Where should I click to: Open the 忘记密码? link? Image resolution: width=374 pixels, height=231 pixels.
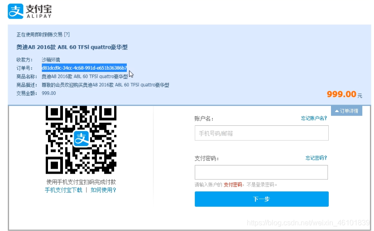(316, 158)
